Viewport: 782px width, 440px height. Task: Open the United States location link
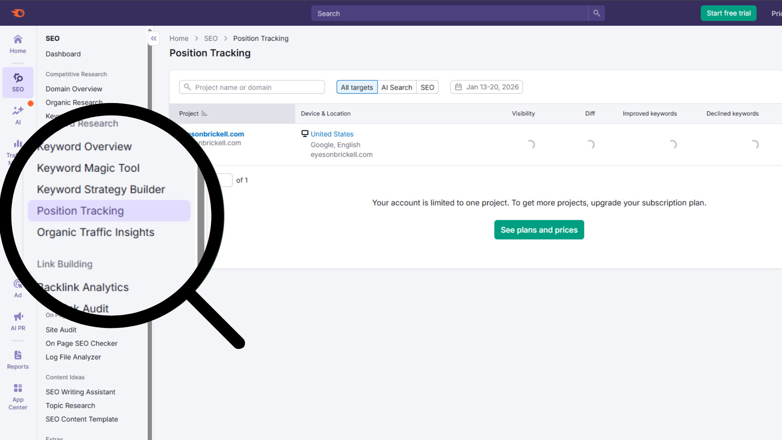[332, 134]
